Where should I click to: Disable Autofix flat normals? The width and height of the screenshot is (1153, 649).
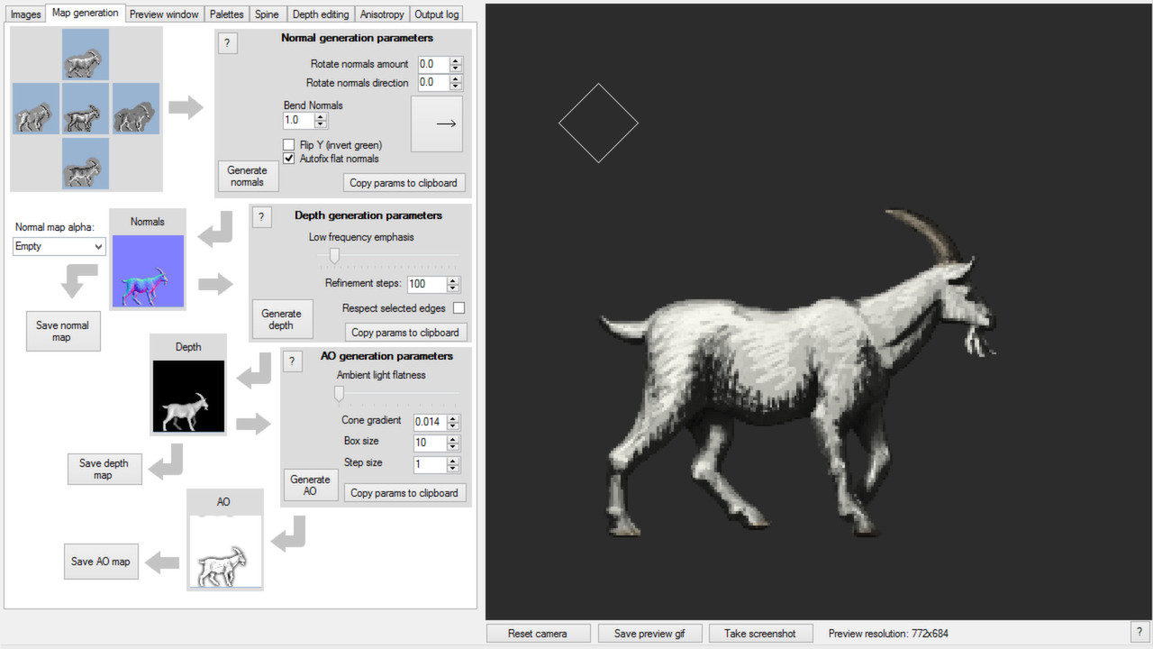tap(288, 159)
